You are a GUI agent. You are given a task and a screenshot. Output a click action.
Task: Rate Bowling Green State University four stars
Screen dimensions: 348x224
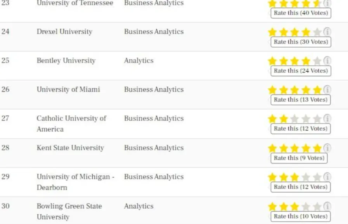306,206
